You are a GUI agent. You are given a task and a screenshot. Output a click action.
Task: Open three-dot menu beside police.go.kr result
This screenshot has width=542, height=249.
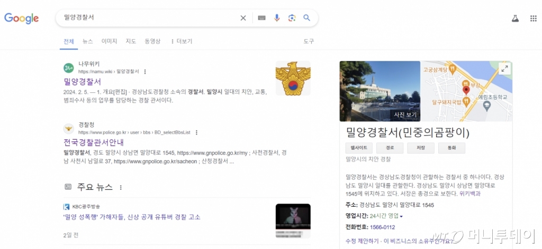pos(197,132)
